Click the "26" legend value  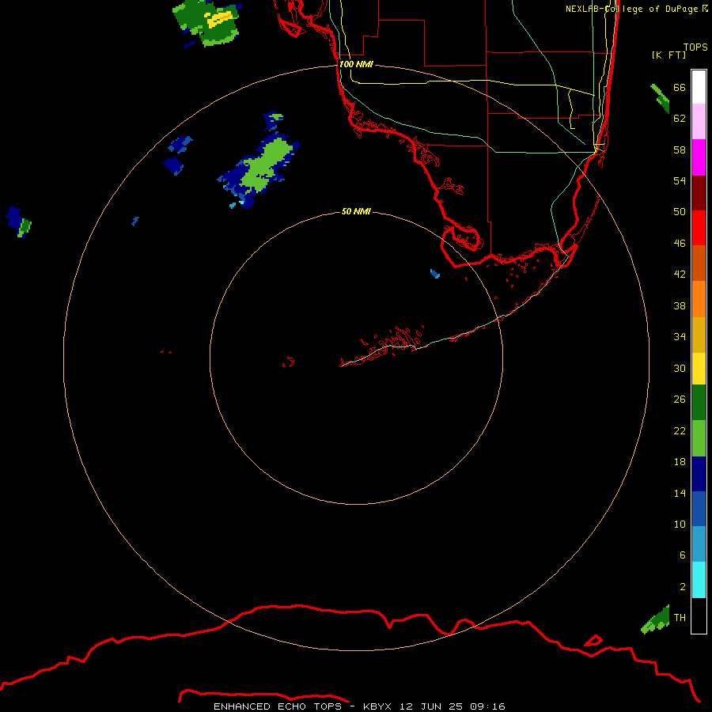pyautogui.click(x=680, y=400)
